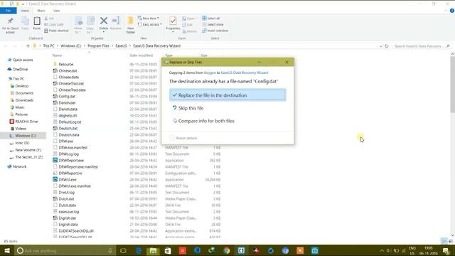Open File Explorer taskbar icon
This screenshot has width=455, height=256.
pos(153,250)
